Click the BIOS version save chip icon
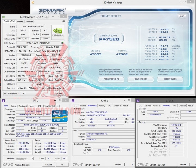 pyautogui.click(x=62, y=43)
